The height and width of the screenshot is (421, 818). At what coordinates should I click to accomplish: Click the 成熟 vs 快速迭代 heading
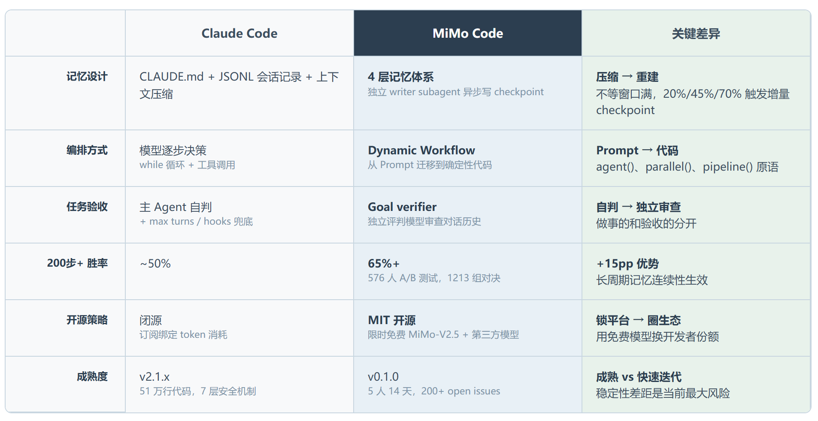(639, 377)
